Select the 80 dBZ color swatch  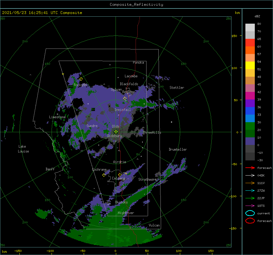pyautogui.click(x=250, y=27)
